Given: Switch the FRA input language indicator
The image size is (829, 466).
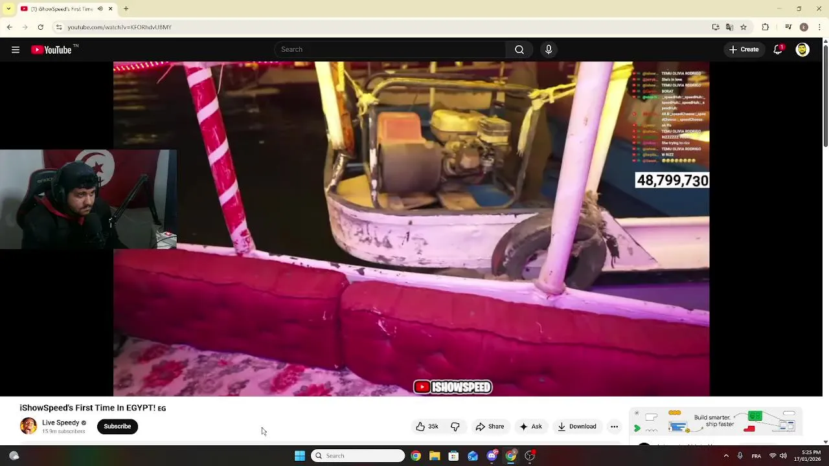Looking at the screenshot, I should tap(756, 456).
